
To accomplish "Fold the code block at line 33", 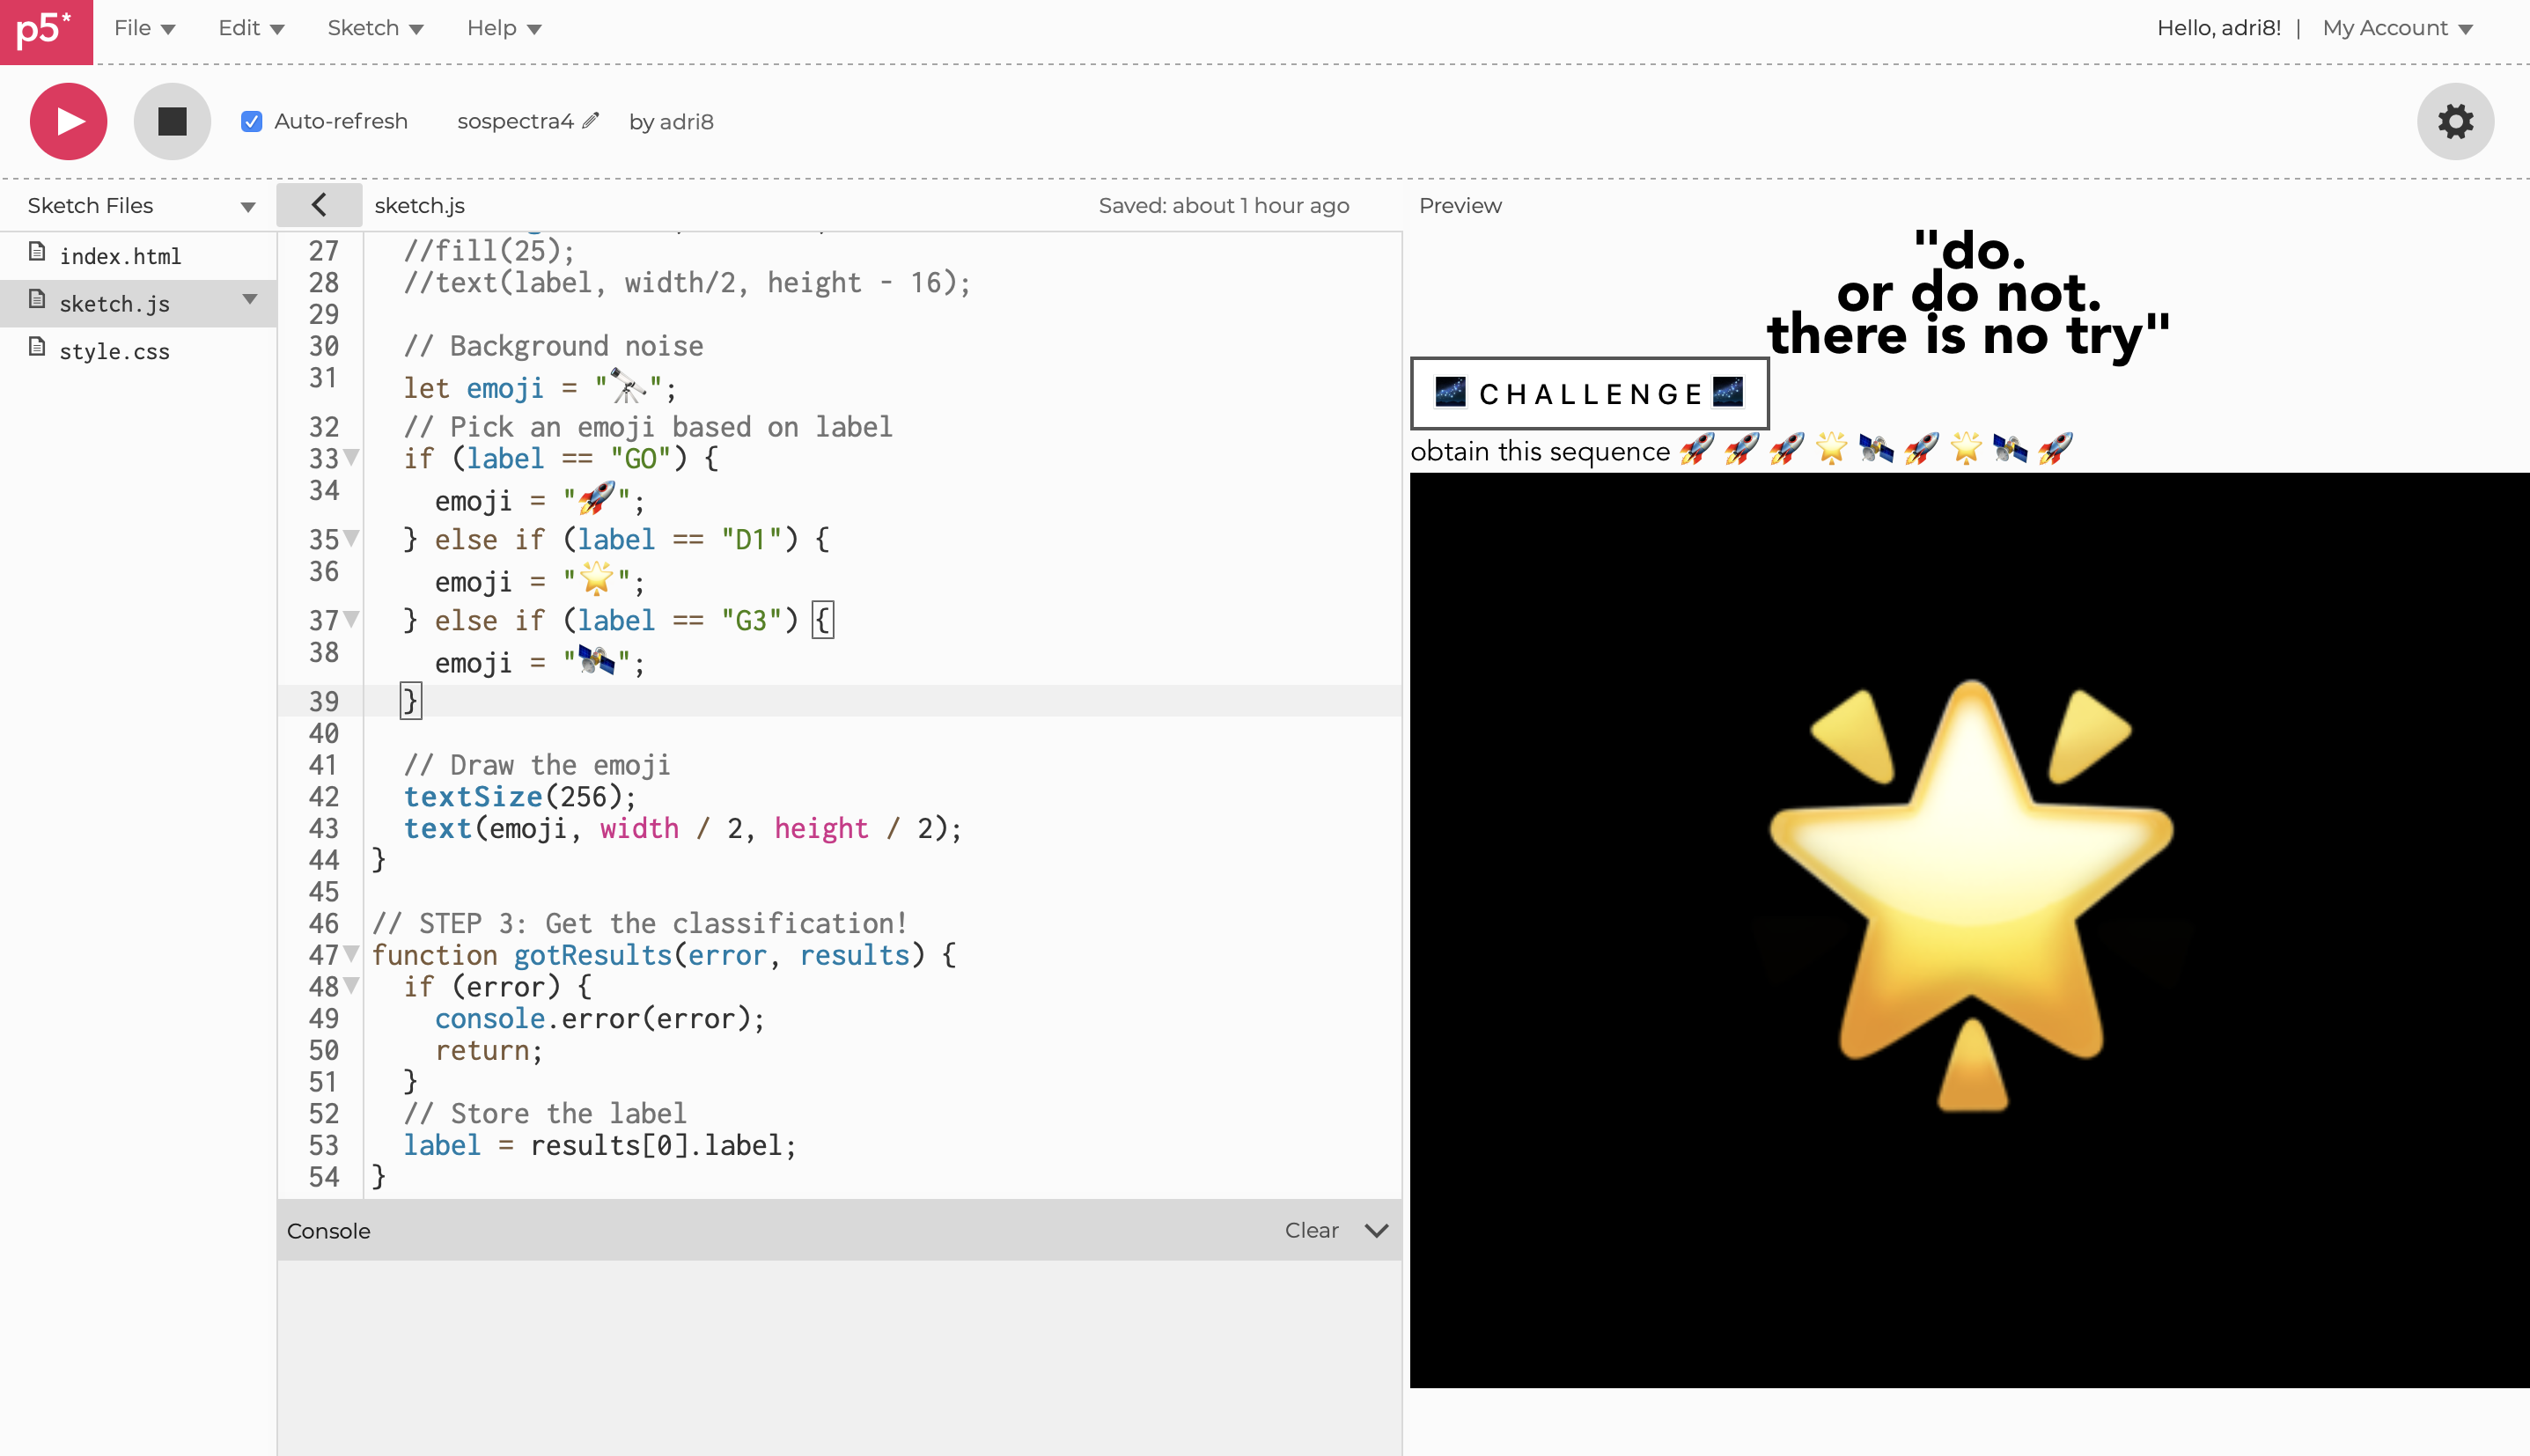I will (x=352, y=457).
